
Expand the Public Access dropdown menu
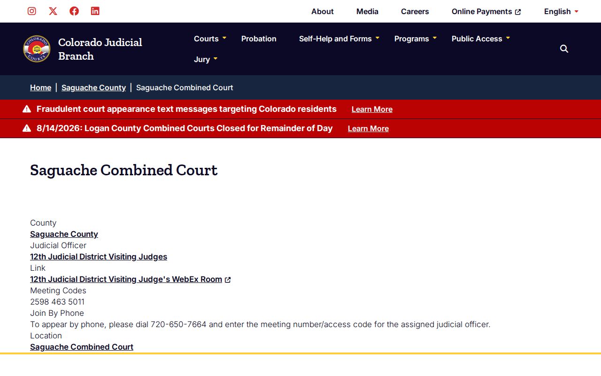coord(480,39)
